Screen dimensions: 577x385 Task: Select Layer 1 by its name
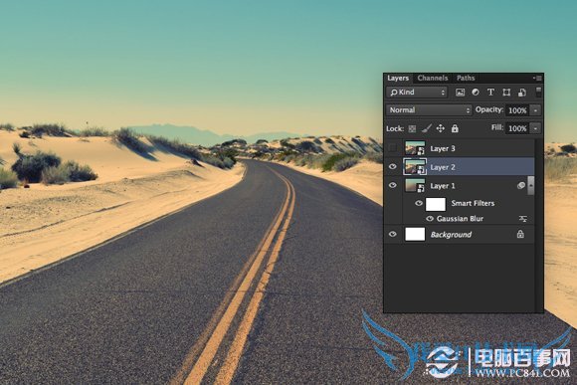click(443, 186)
